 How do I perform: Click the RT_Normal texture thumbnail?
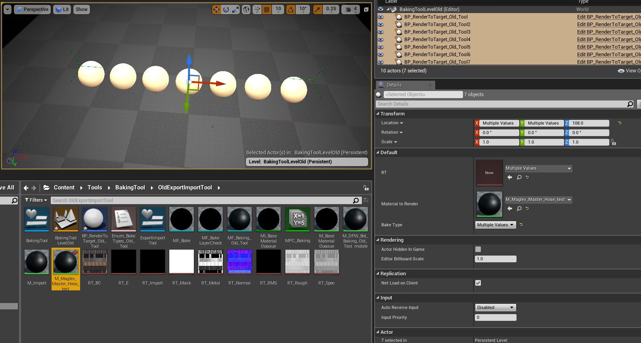tap(239, 262)
